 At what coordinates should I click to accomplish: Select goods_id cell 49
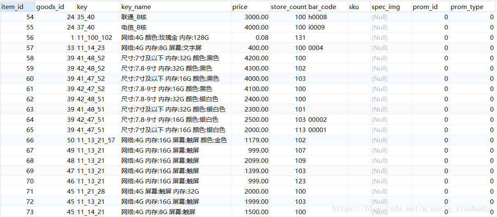tap(55, 150)
